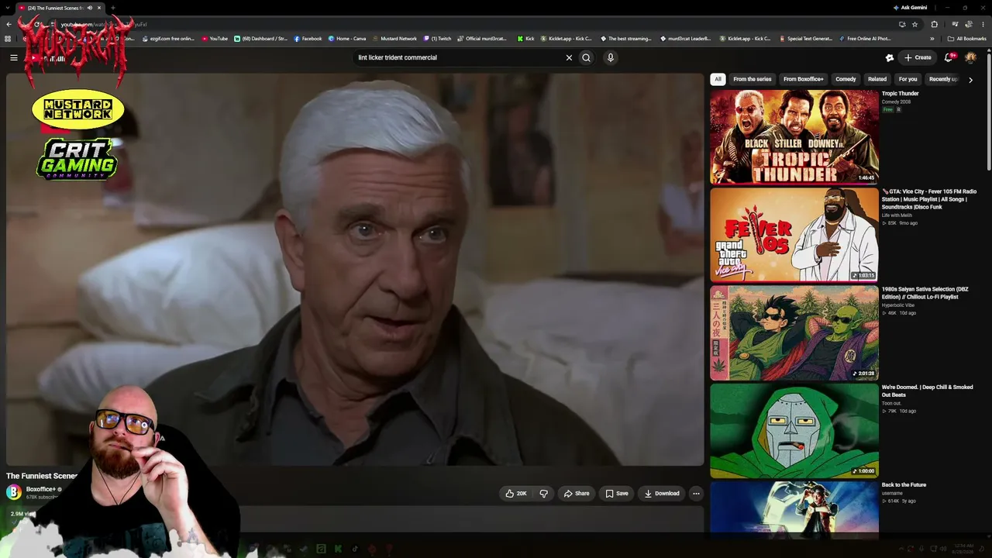The image size is (992, 558).
Task: Open the Free Online AI Phot... bookmark
Action: pyautogui.click(x=865, y=39)
